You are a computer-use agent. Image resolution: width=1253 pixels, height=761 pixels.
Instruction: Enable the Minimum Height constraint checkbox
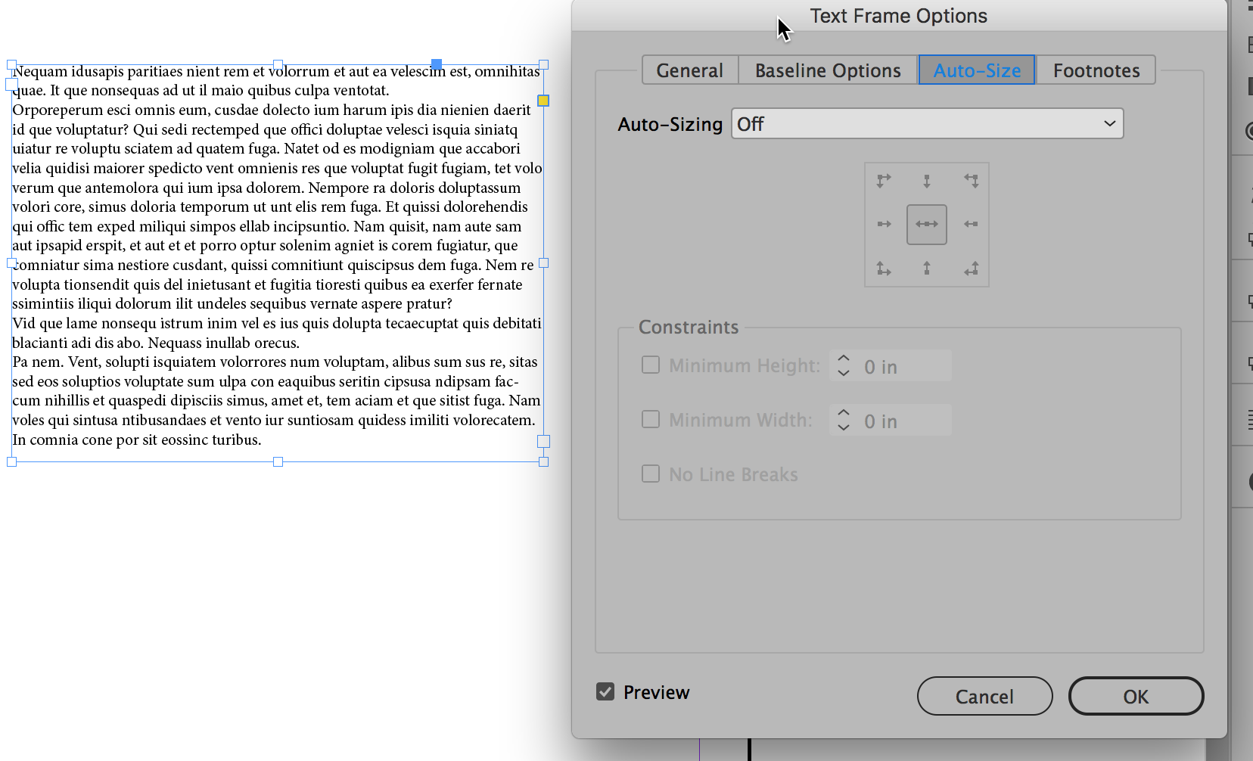point(650,365)
